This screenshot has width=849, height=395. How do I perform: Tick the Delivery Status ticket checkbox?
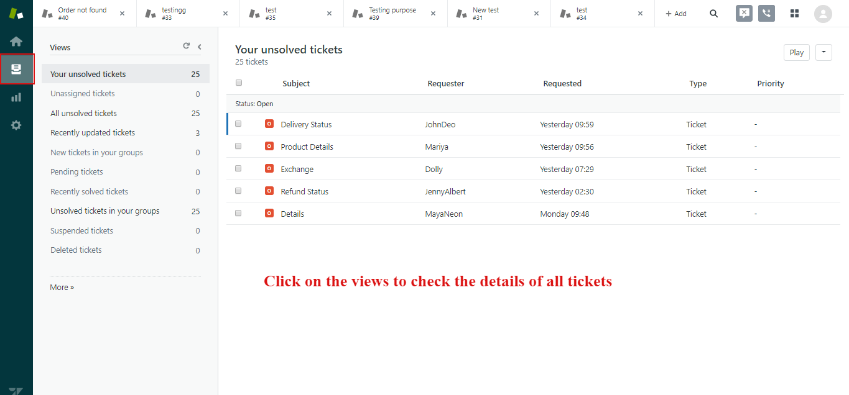pos(238,124)
